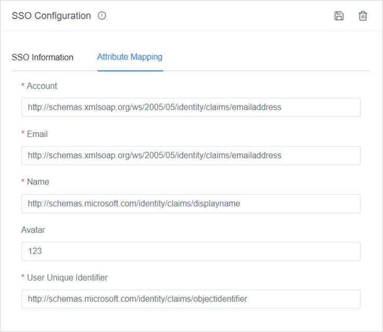Click the save icon in the header
The height and width of the screenshot is (332, 383).
coord(339,16)
